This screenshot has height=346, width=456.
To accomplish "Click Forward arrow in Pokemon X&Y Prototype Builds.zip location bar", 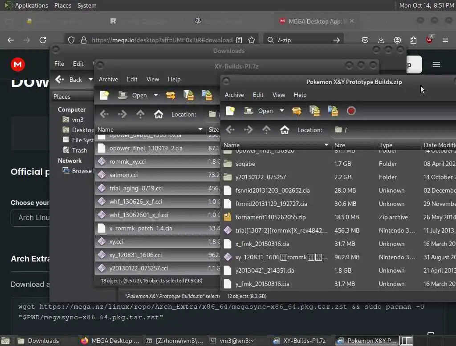I will (248, 130).
